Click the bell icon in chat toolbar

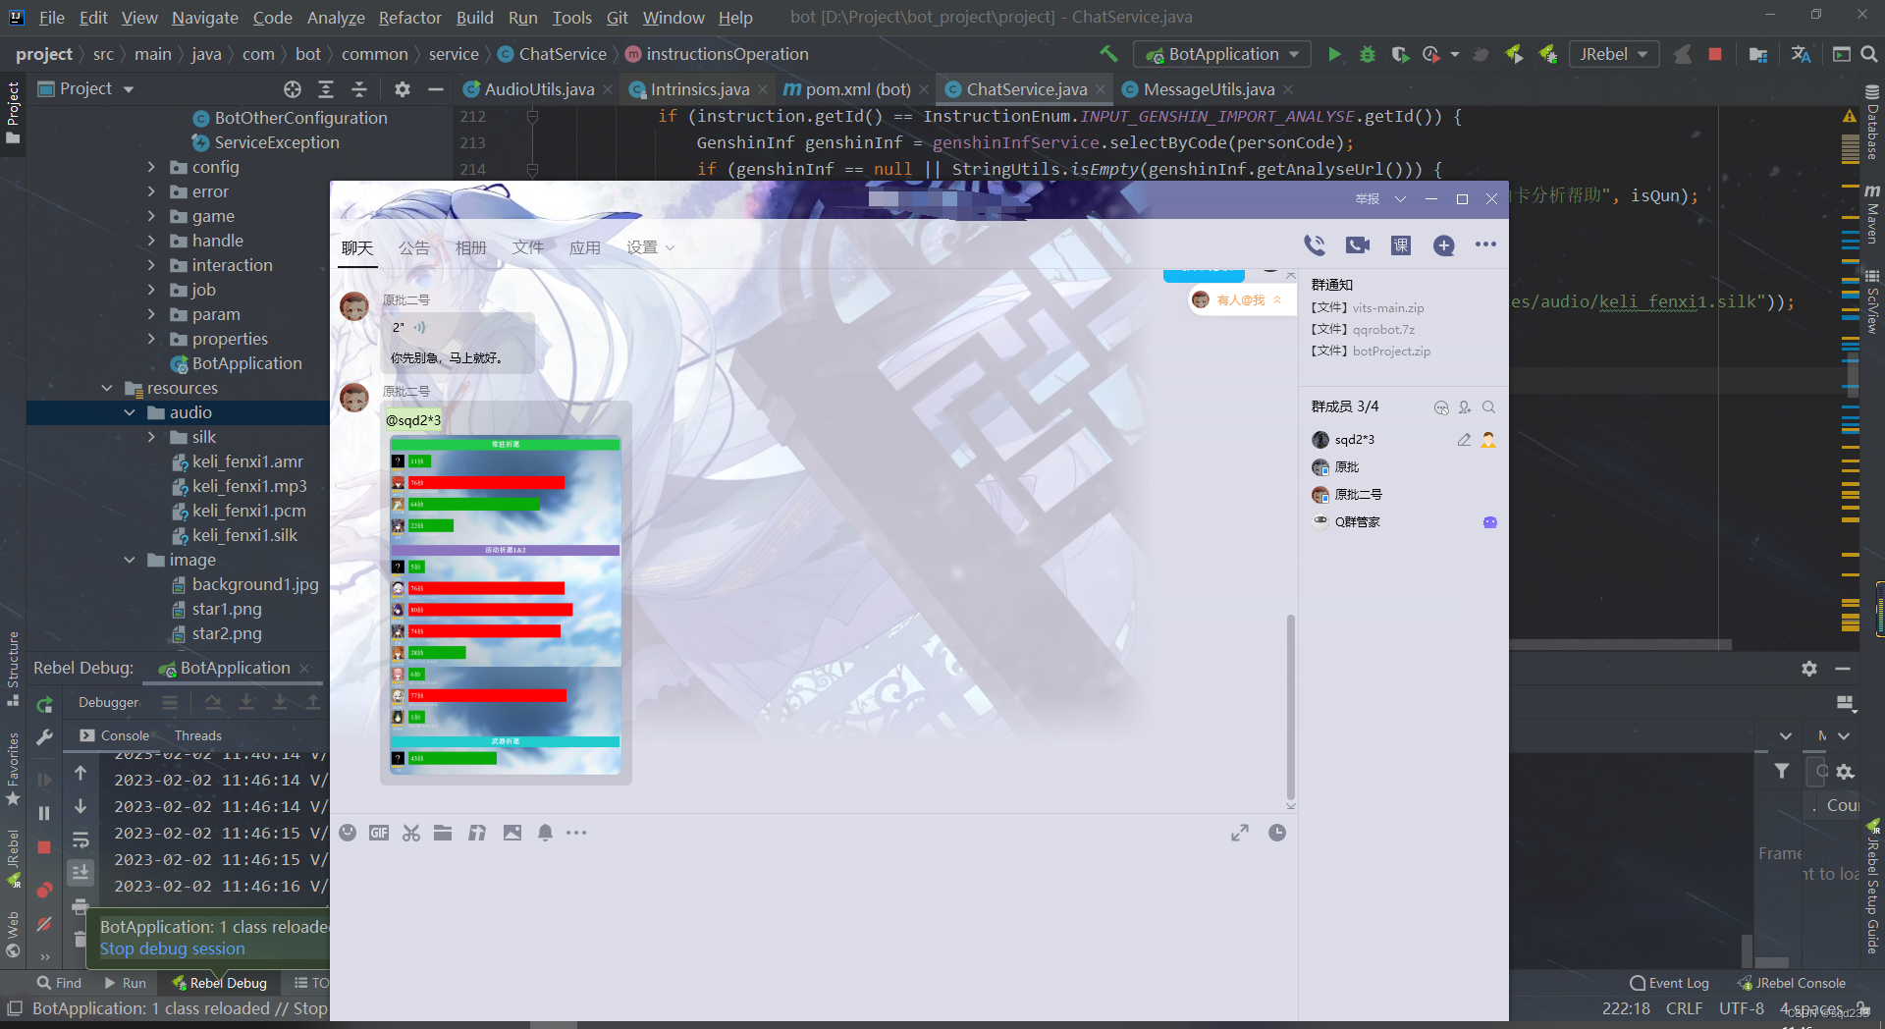click(x=545, y=833)
